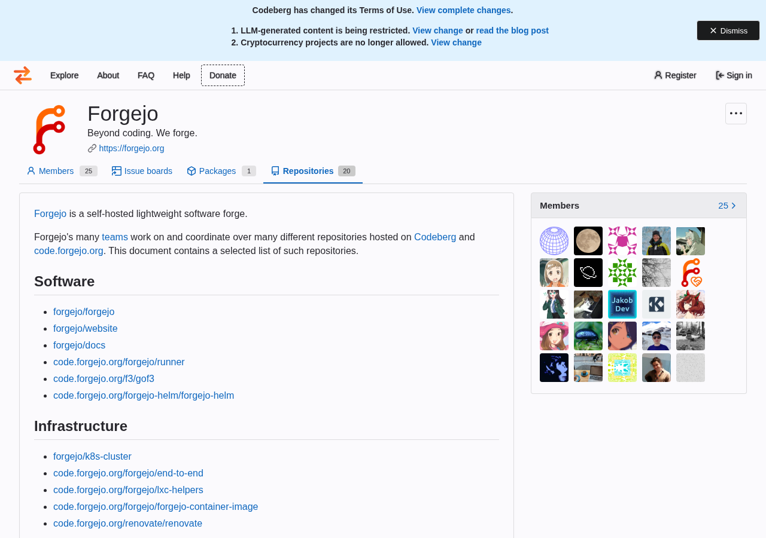The image size is (766, 538).
Task: Open View change link for LLM-generated content
Action: [x=437, y=30]
